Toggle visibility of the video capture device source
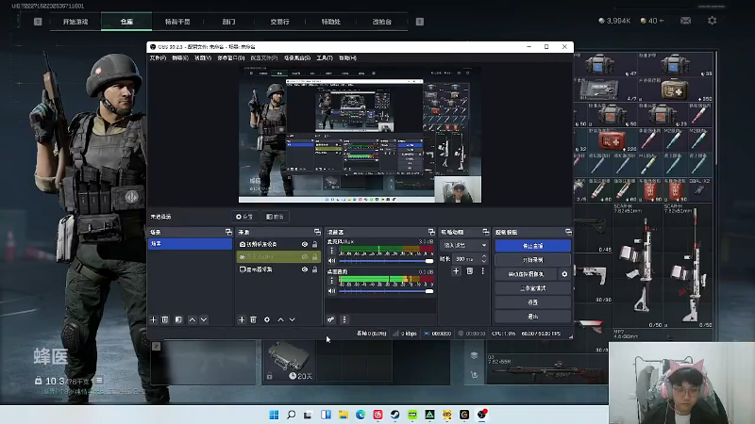Viewport: 755px width, 424px height. point(305,244)
